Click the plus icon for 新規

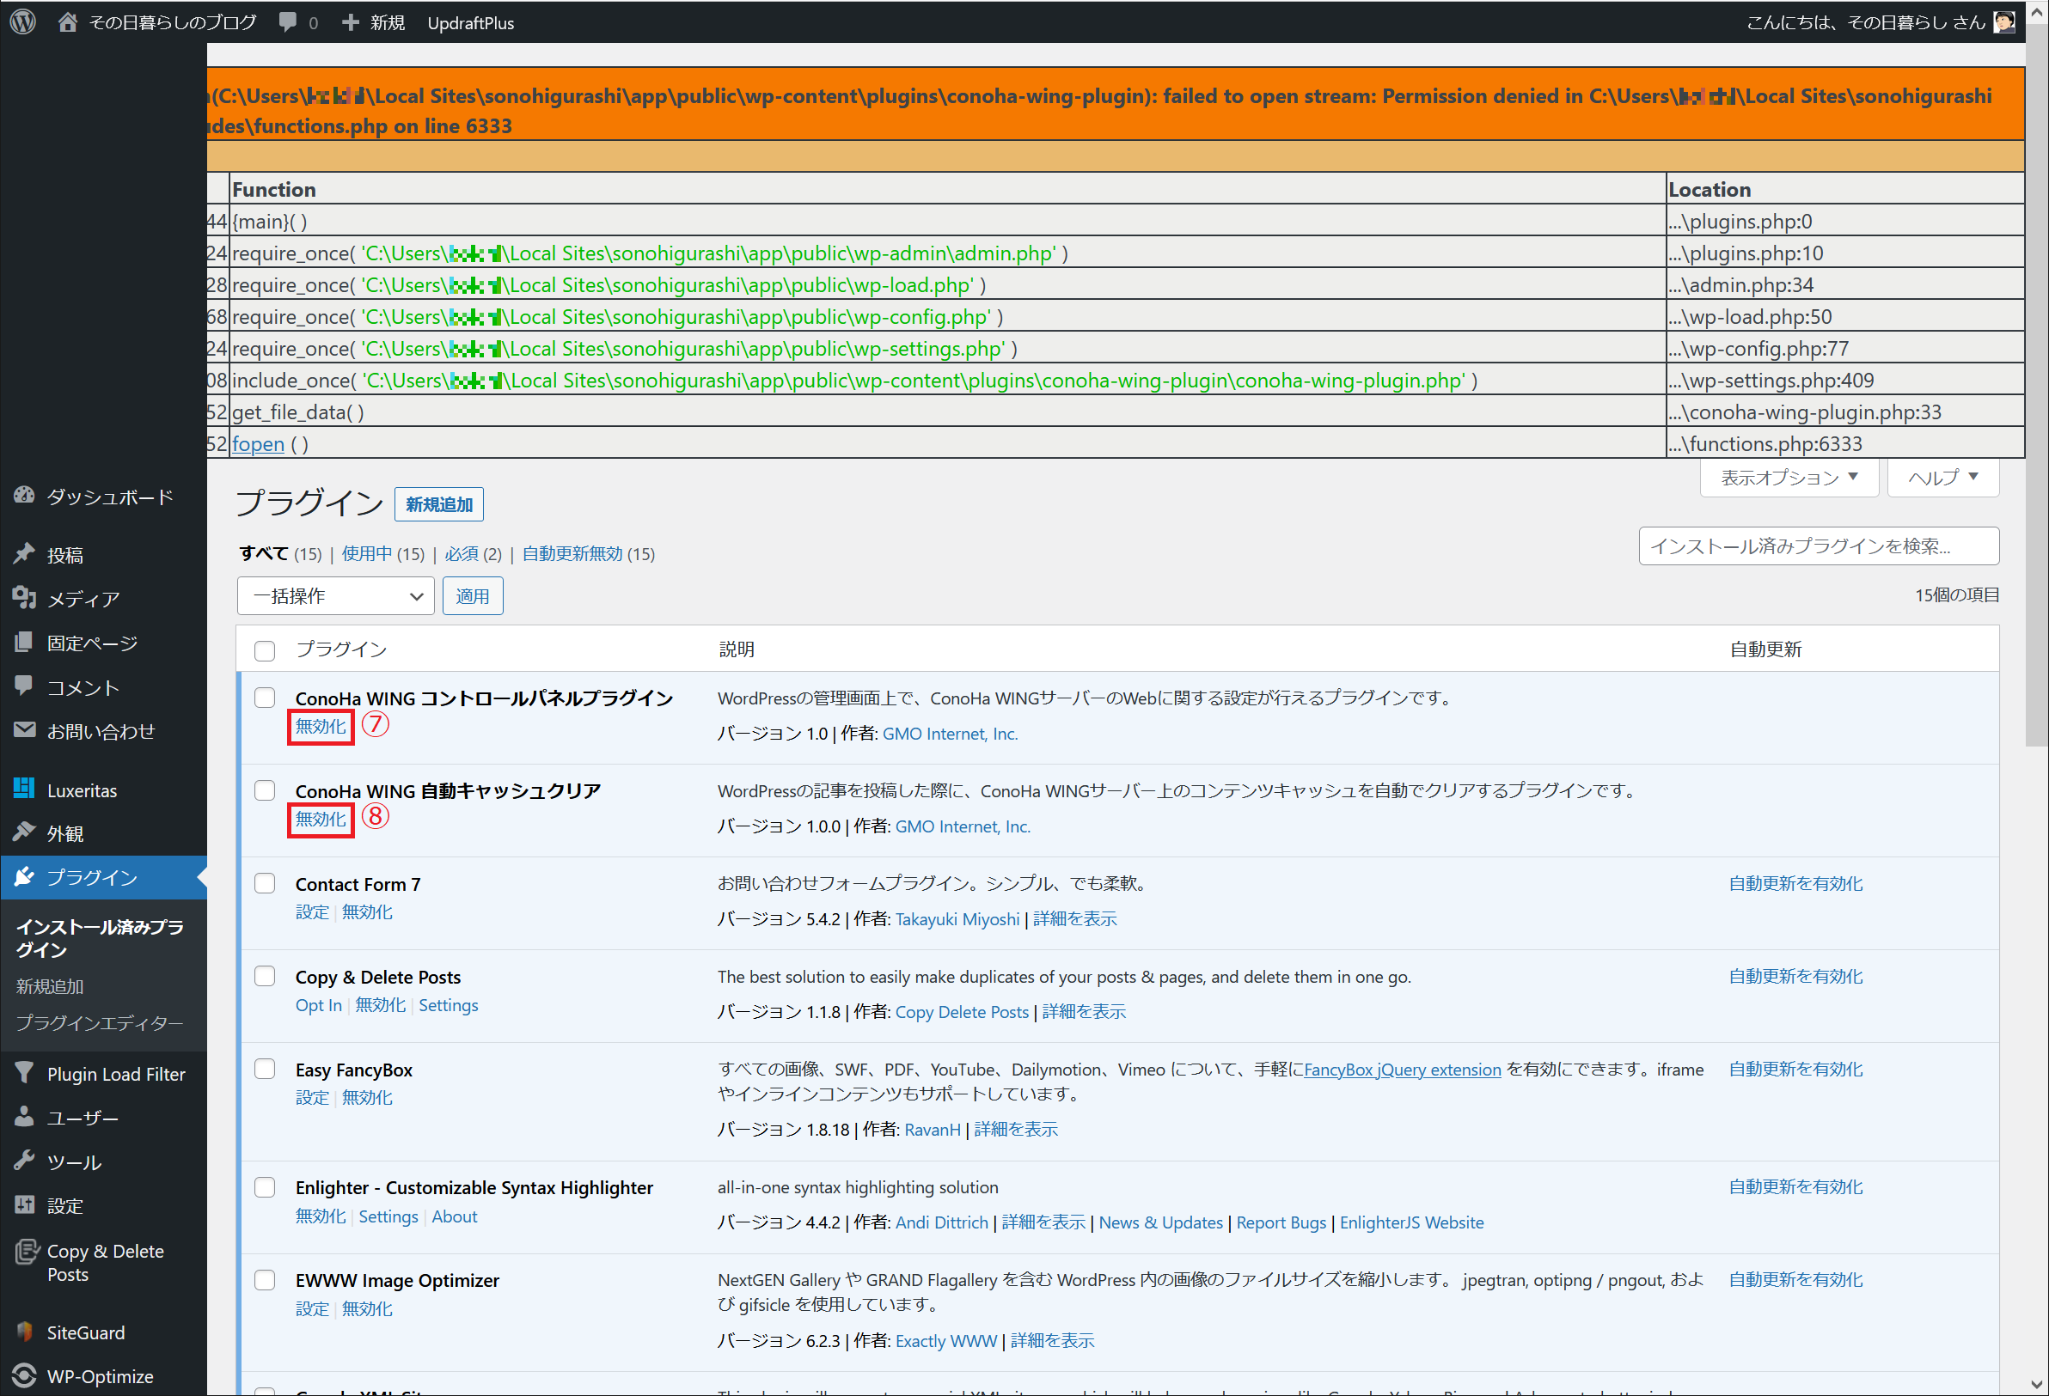[350, 22]
